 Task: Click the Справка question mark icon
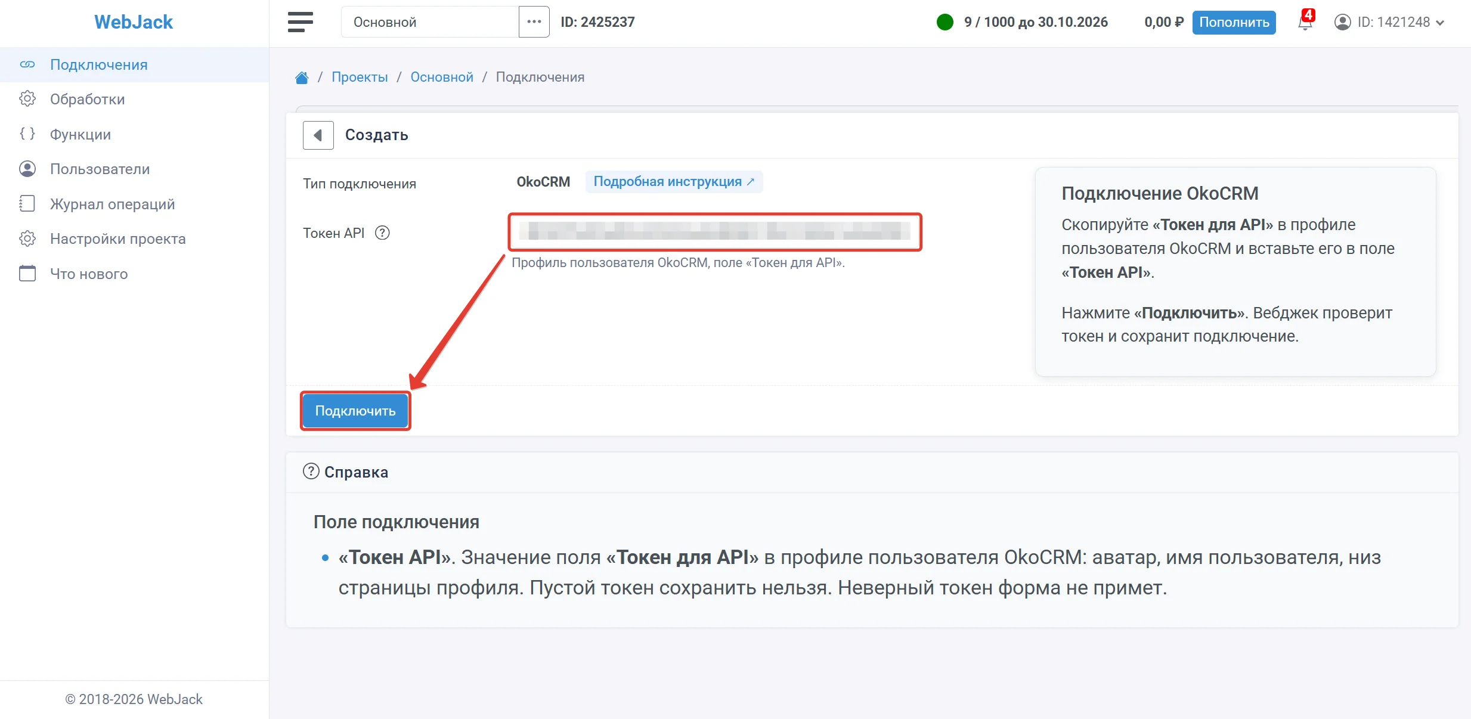point(311,472)
